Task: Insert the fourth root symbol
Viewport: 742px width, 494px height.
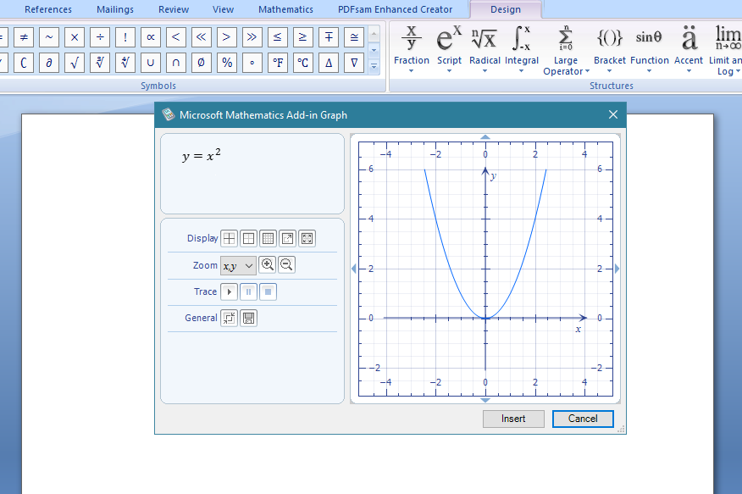Action: coord(125,63)
